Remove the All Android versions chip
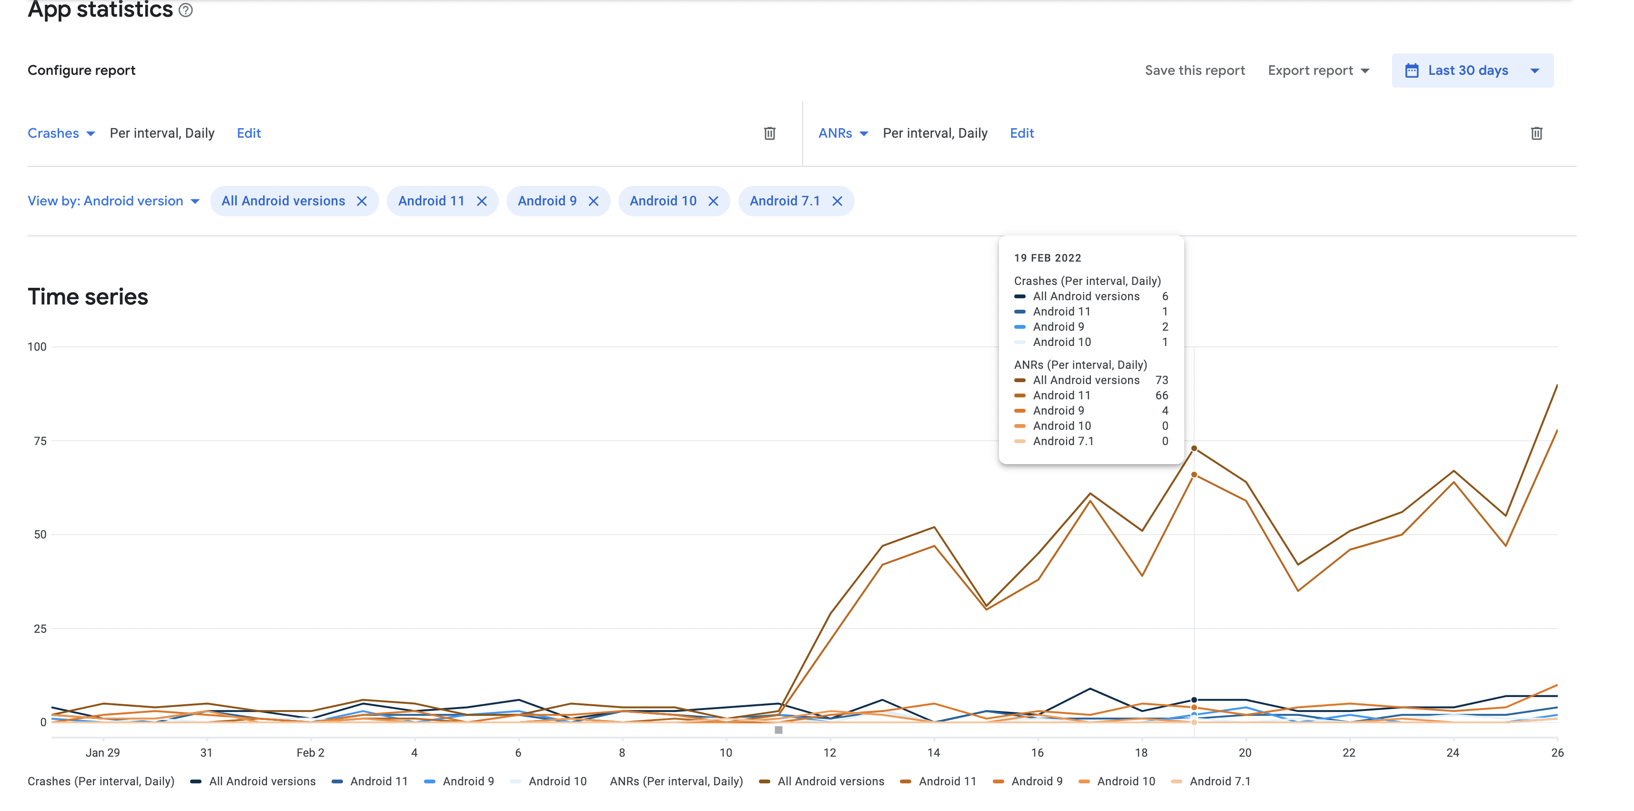This screenshot has height=811, width=1634. pyautogui.click(x=362, y=201)
